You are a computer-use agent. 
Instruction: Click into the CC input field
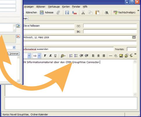pos(110,26)
